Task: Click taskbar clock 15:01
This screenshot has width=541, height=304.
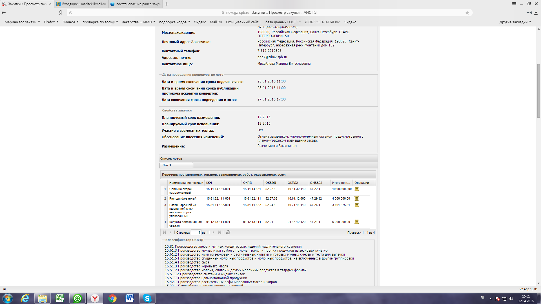Action: click(526, 296)
